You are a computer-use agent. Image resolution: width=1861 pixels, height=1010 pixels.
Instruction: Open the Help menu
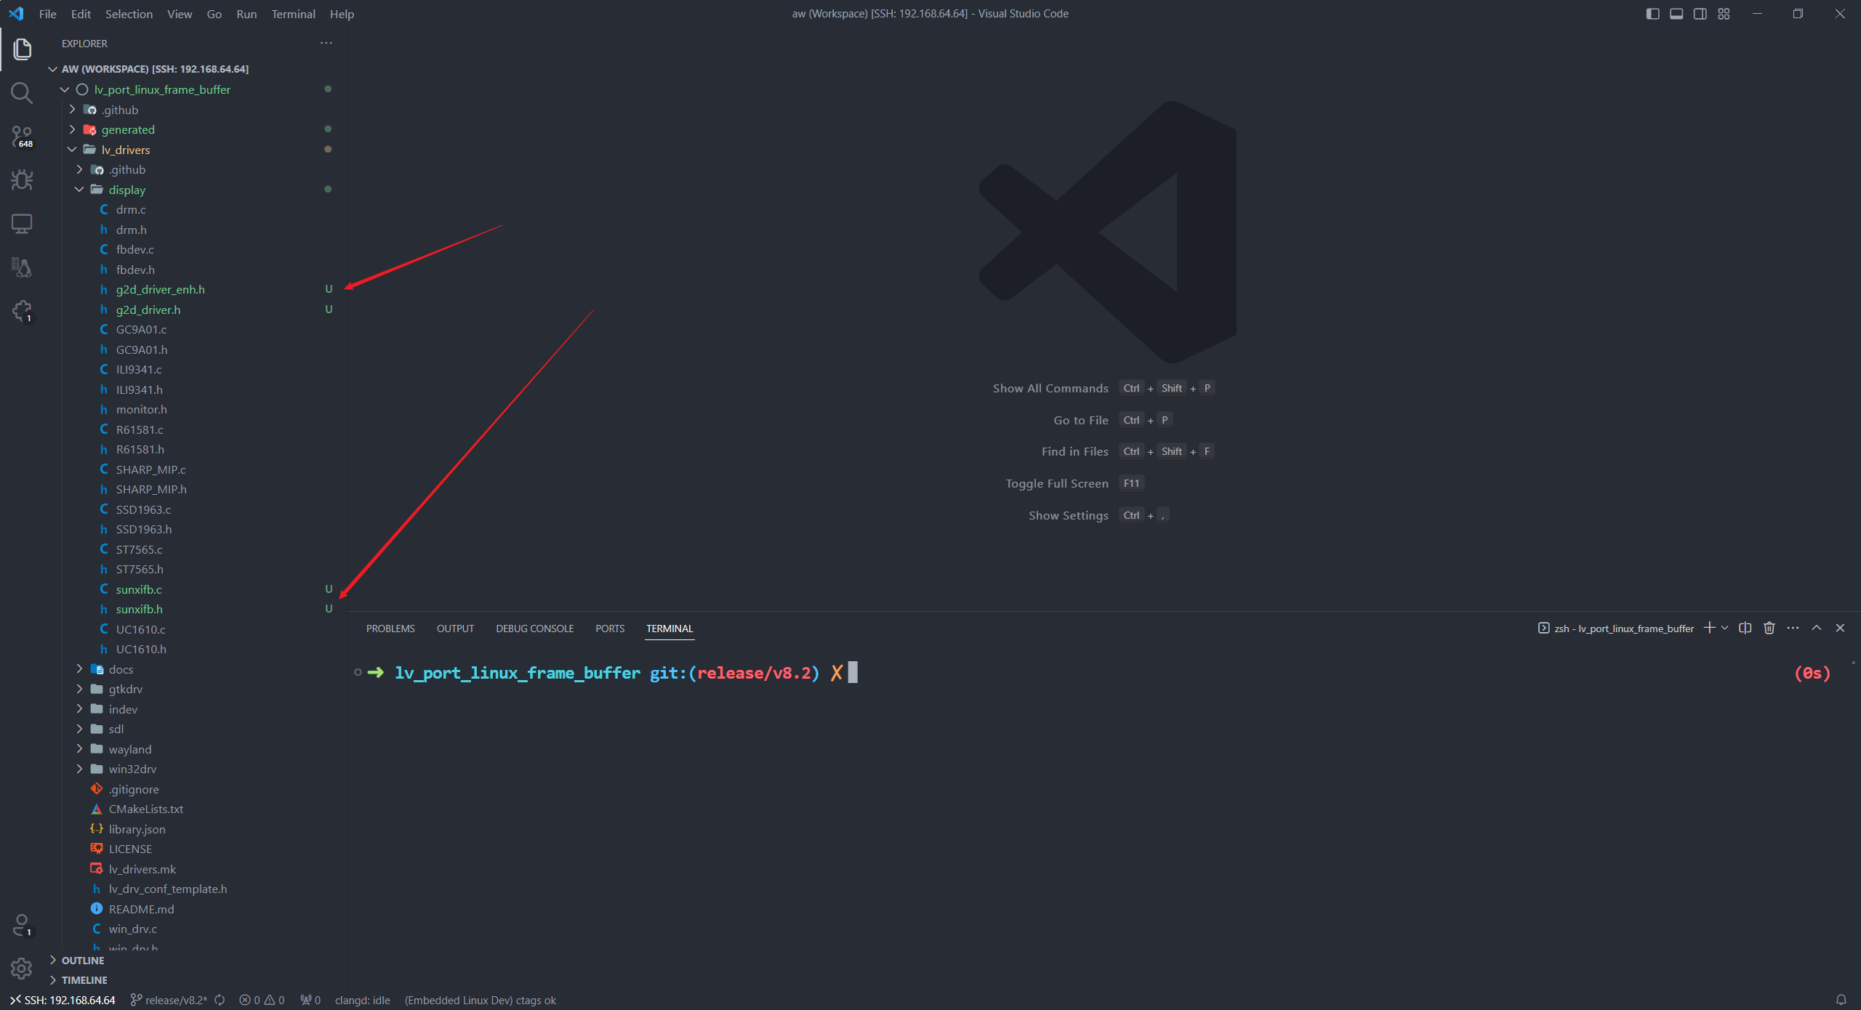click(x=342, y=14)
